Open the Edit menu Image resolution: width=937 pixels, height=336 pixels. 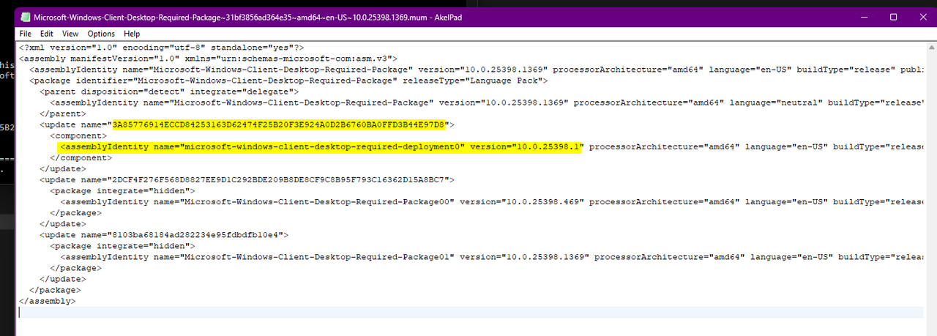47,34
